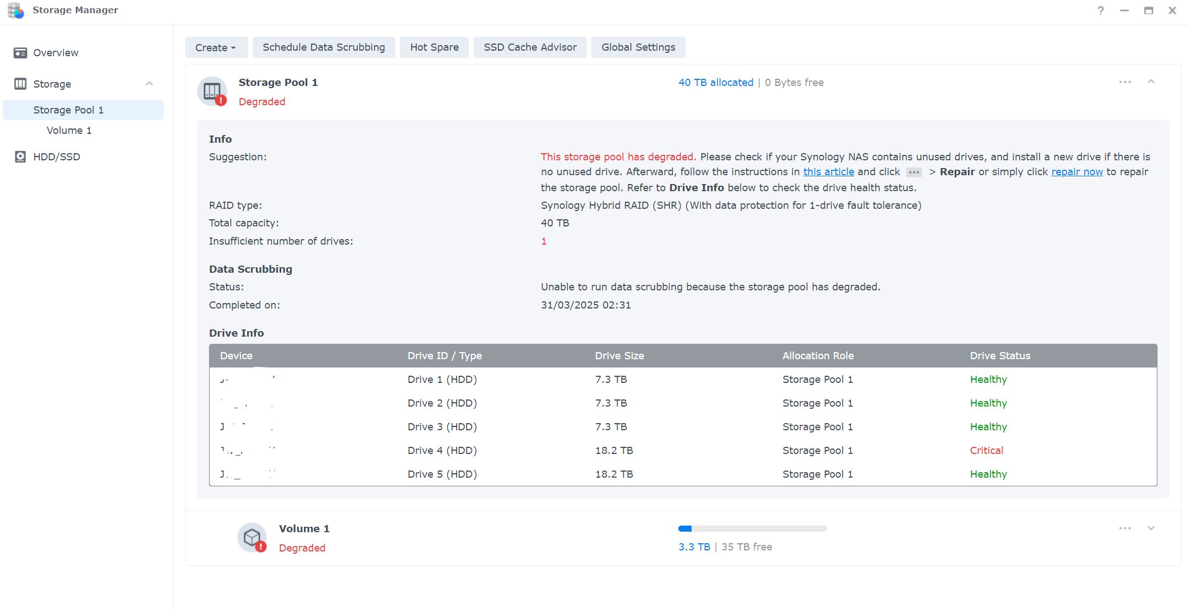The image size is (1189, 611).
Task: Click the Critical status of Drive 4
Action: pos(986,451)
